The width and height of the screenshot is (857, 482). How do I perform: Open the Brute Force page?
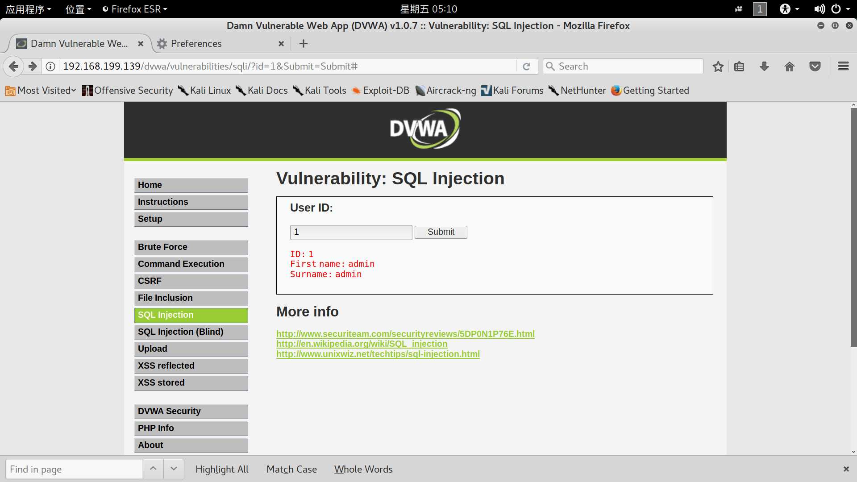point(191,247)
